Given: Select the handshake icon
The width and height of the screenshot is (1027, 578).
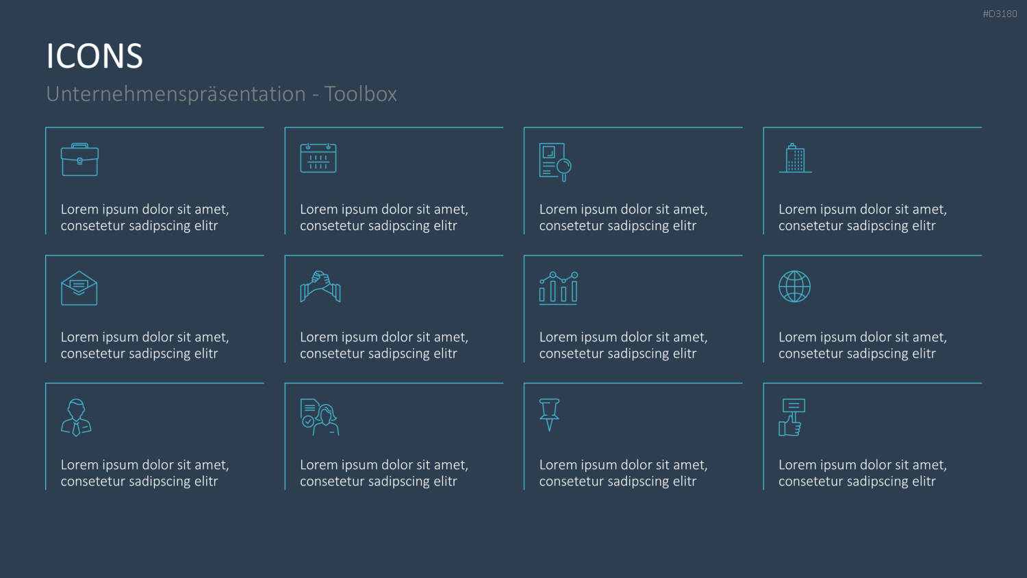Looking at the screenshot, I should click(320, 287).
